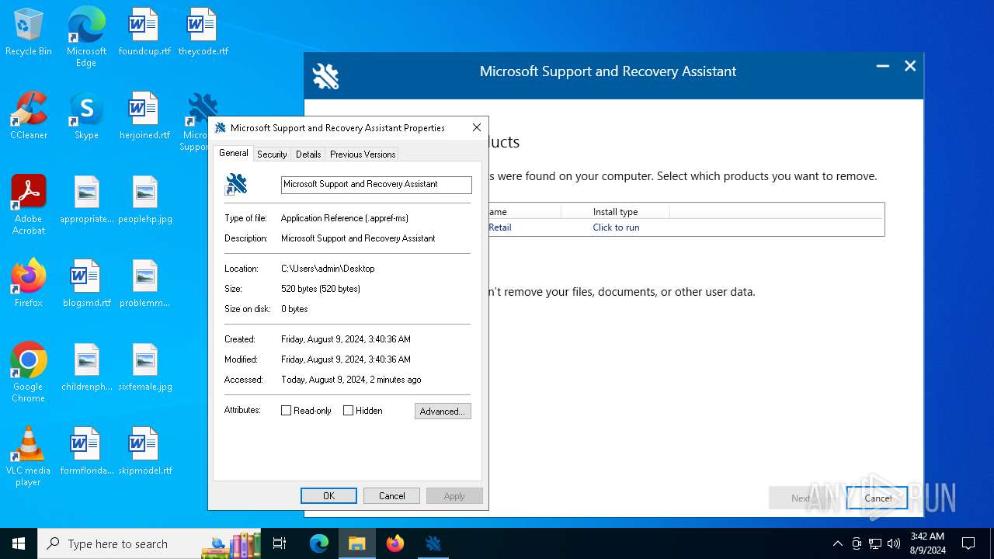994x559 pixels.
Task: Select the formflorida... document on the desktop
Action: point(86,452)
